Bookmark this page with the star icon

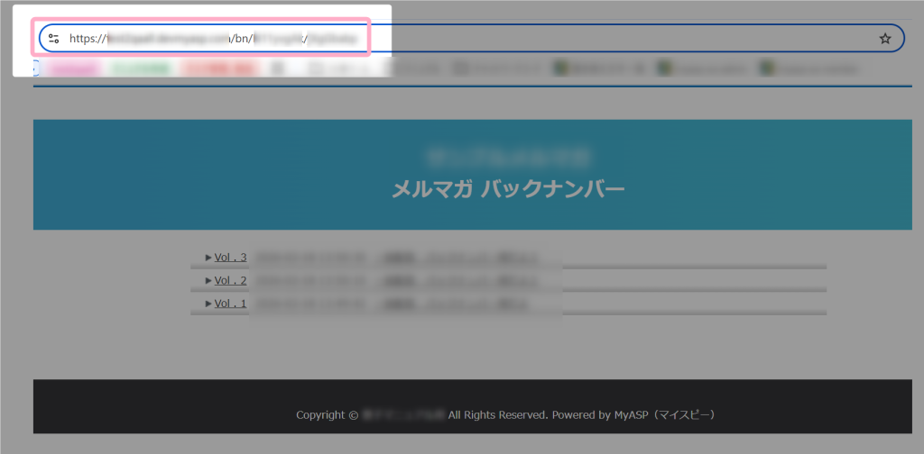(x=885, y=39)
